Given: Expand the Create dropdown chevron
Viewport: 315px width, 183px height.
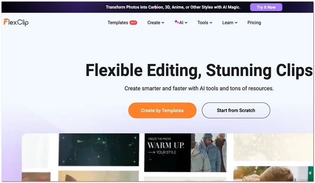Looking at the screenshot, I should click(163, 23).
